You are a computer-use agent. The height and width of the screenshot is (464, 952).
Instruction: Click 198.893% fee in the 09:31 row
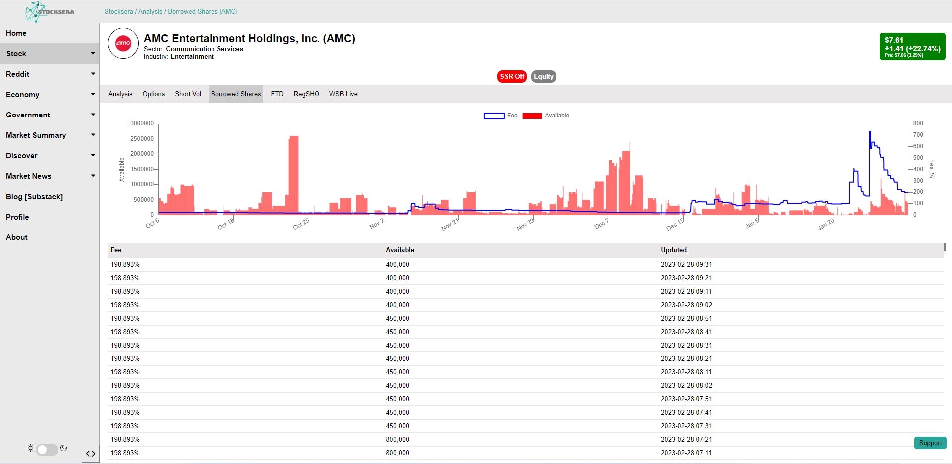pyautogui.click(x=125, y=264)
